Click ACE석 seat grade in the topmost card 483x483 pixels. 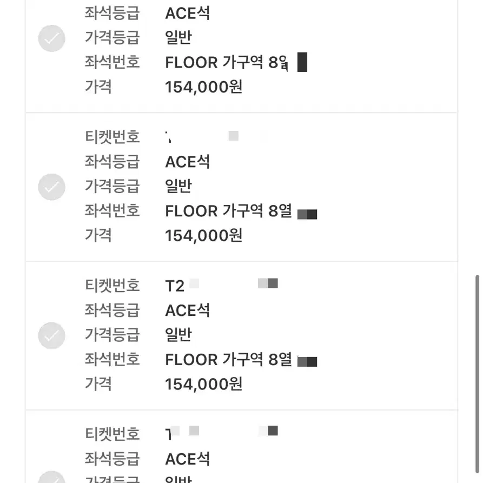187,13
